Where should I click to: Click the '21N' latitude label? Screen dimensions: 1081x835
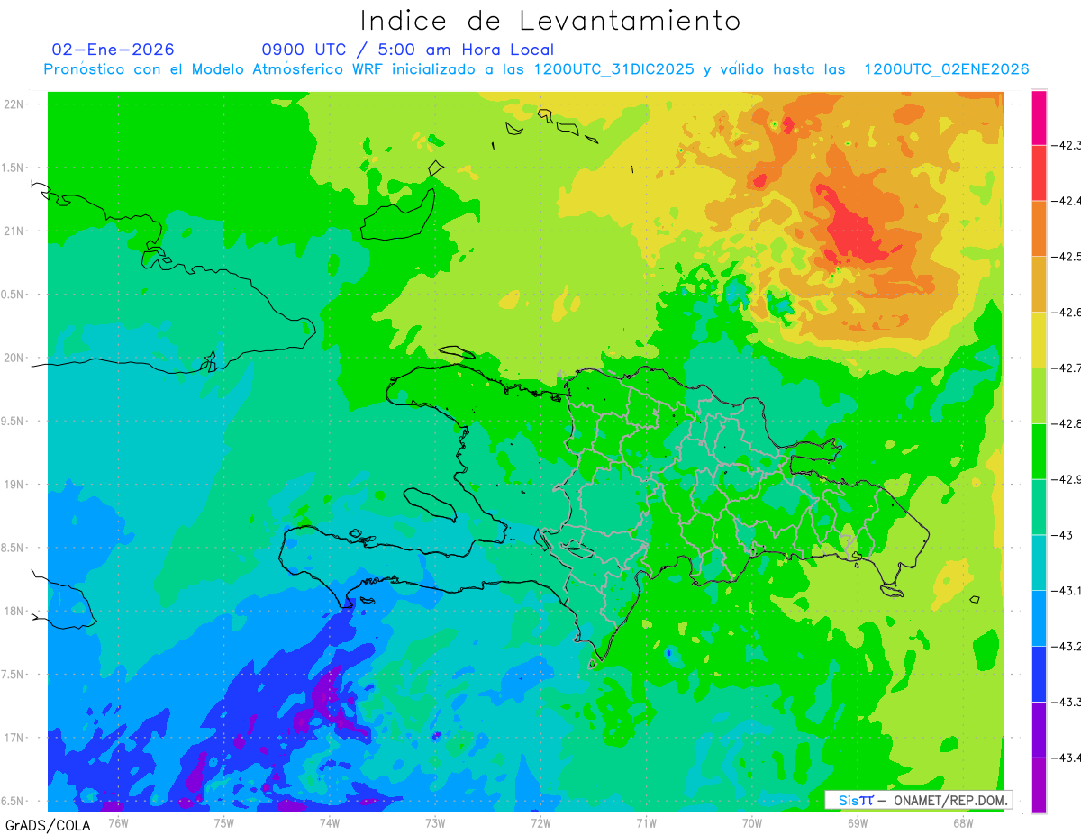tap(14, 231)
